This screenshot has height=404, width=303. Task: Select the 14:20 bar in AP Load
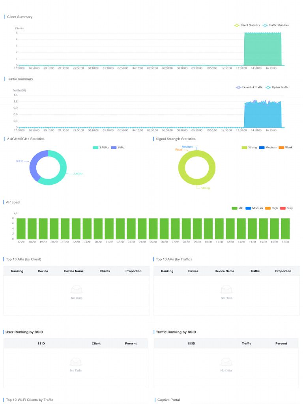252,228
